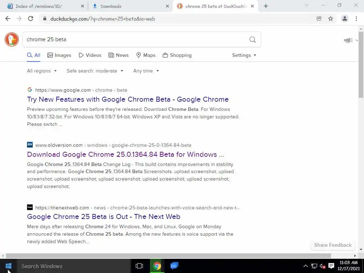Click the Chrome icon in the taskbar

(157, 266)
